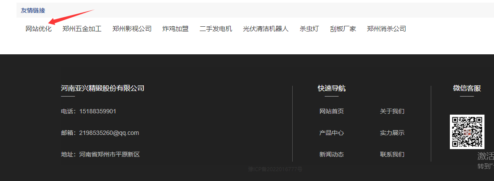Open the 网站优化 friendly link

(39, 29)
